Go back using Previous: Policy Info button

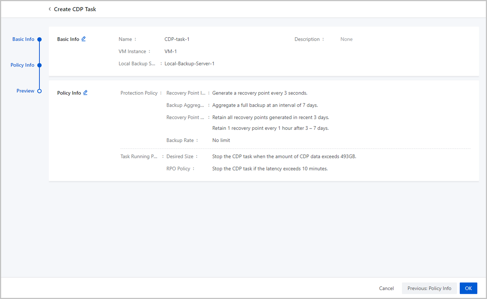429,288
